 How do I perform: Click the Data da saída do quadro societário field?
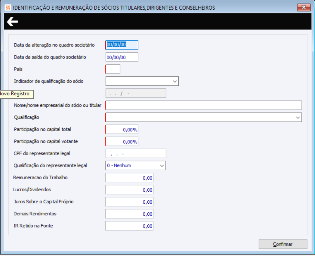[x=122, y=57]
